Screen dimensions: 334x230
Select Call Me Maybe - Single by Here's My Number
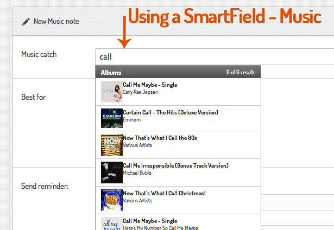(x=178, y=222)
